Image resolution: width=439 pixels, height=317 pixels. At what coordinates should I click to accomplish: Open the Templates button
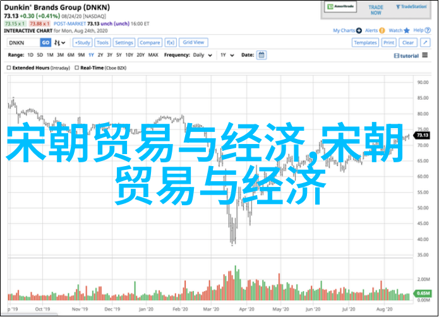pyautogui.click(x=365, y=42)
